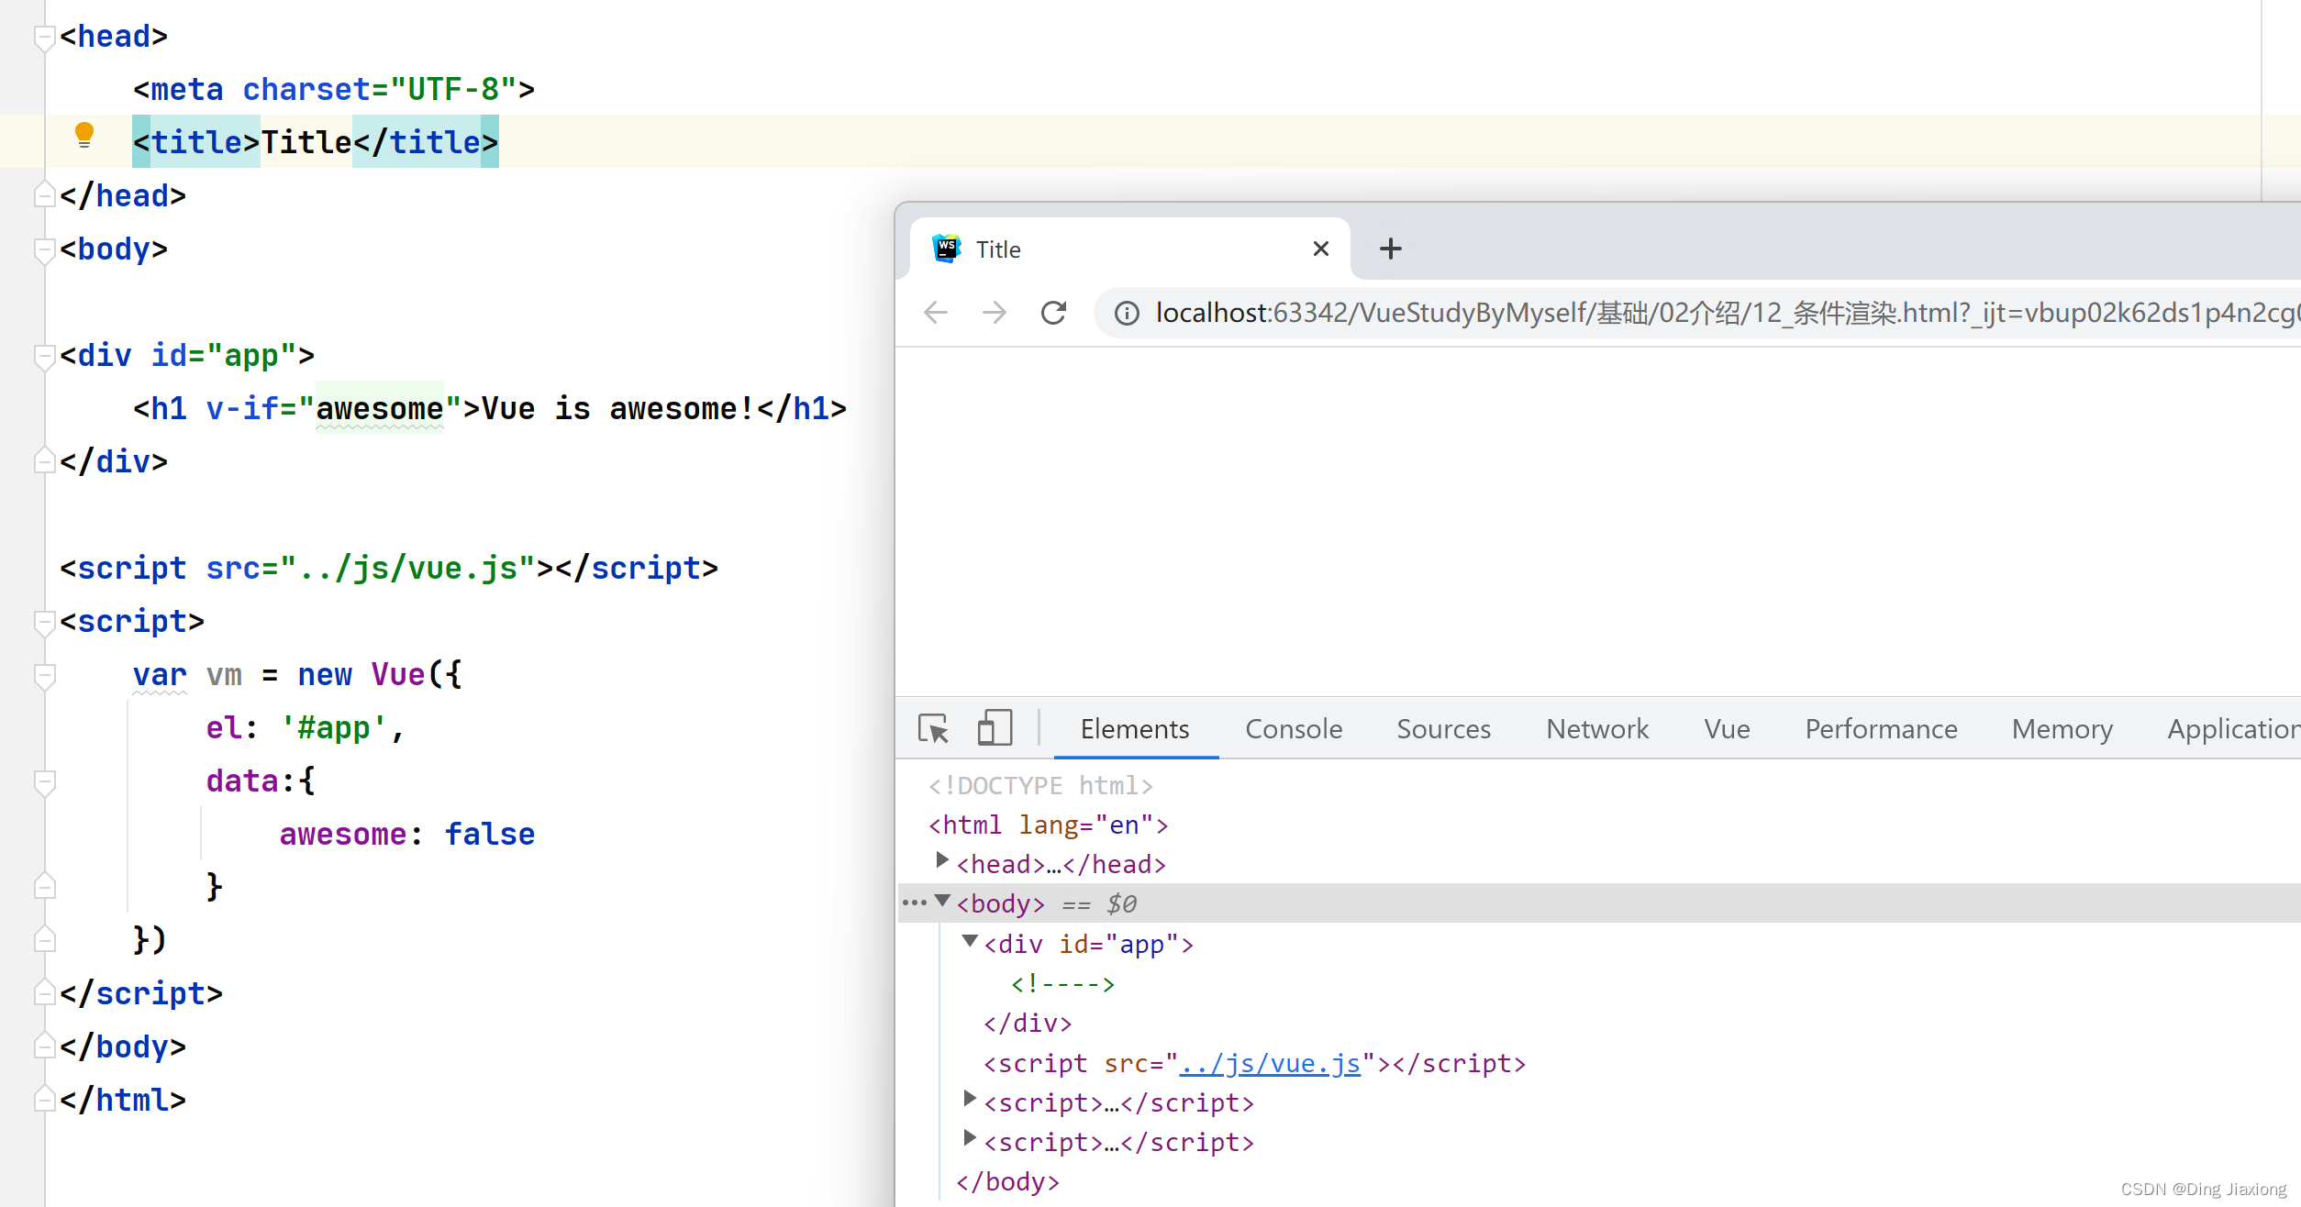Click the Application panel tab
The image size is (2301, 1207).
(x=2234, y=729)
